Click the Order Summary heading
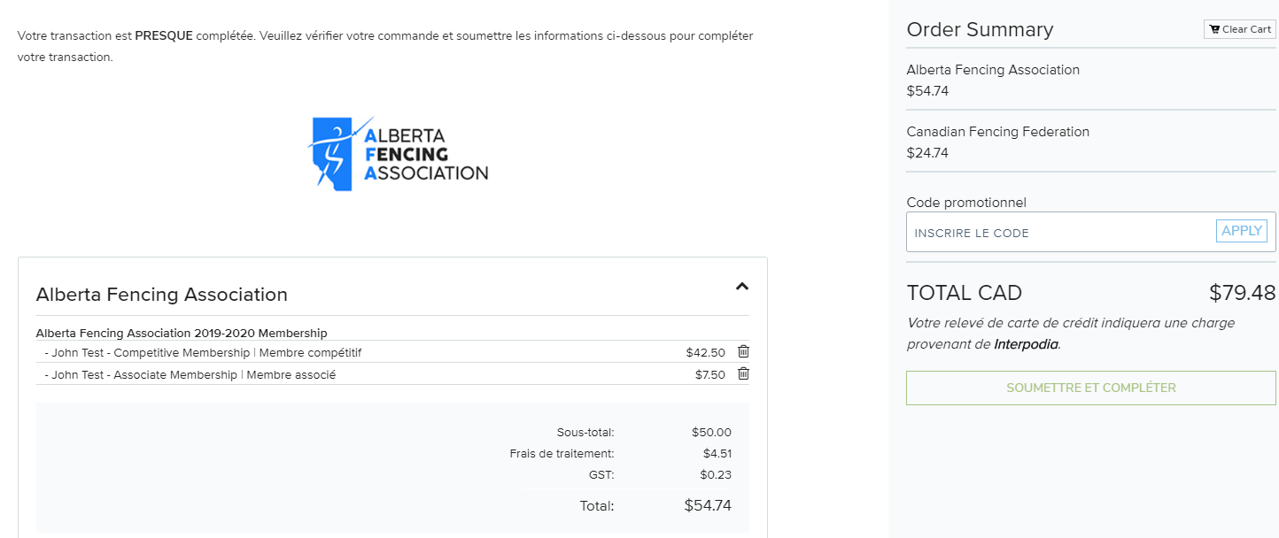The height and width of the screenshot is (538, 1279). (x=980, y=29)
